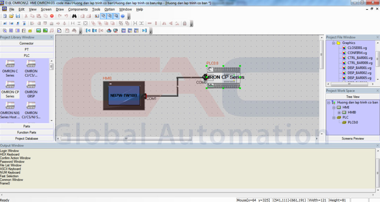Screen dimensions: 380x202
Task: Click the Add graphics green picture icon
Action: 39,30
